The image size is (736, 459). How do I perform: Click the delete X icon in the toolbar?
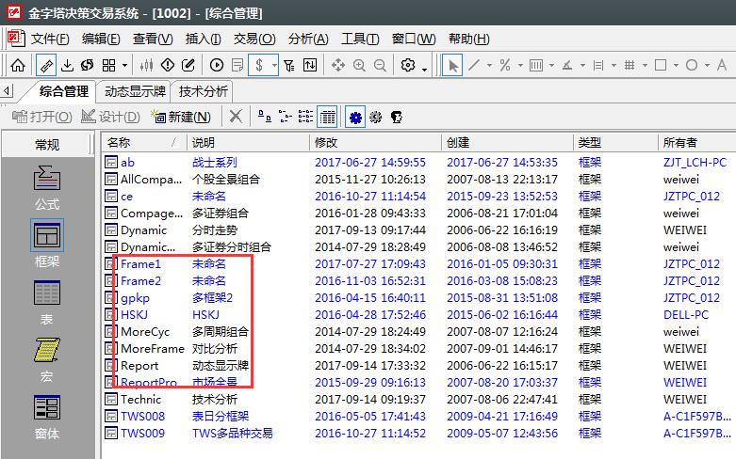click(x=236, y=117)
